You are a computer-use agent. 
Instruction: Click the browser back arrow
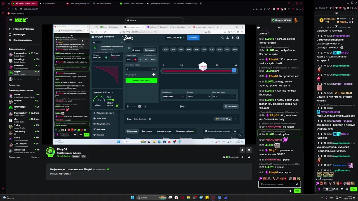coord(9,9)
